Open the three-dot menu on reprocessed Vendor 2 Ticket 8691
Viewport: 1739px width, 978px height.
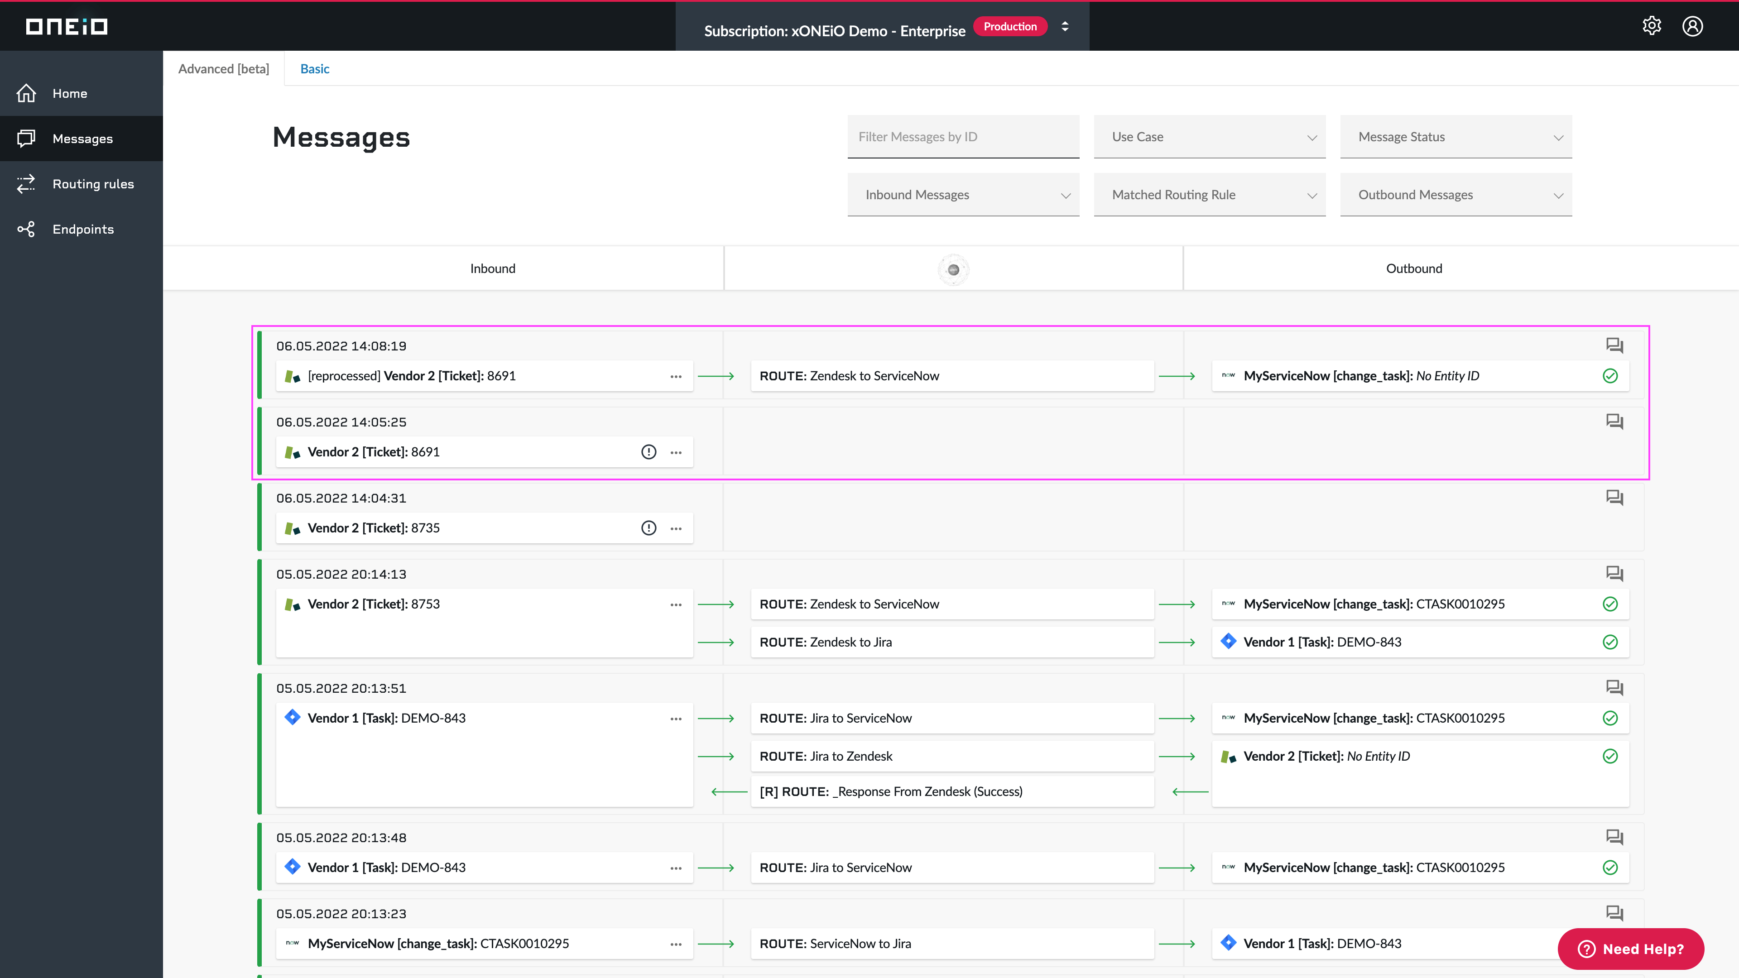point(676,377)
